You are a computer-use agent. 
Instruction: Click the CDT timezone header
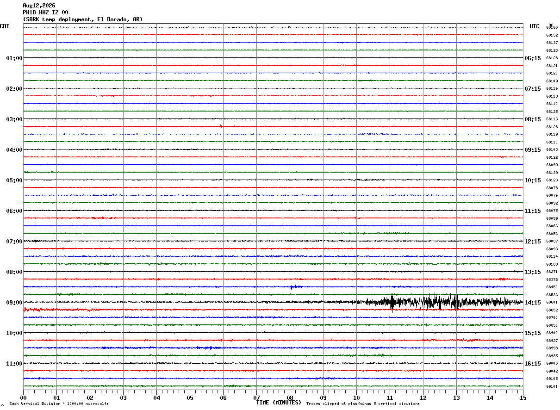(x=5, y=26)
